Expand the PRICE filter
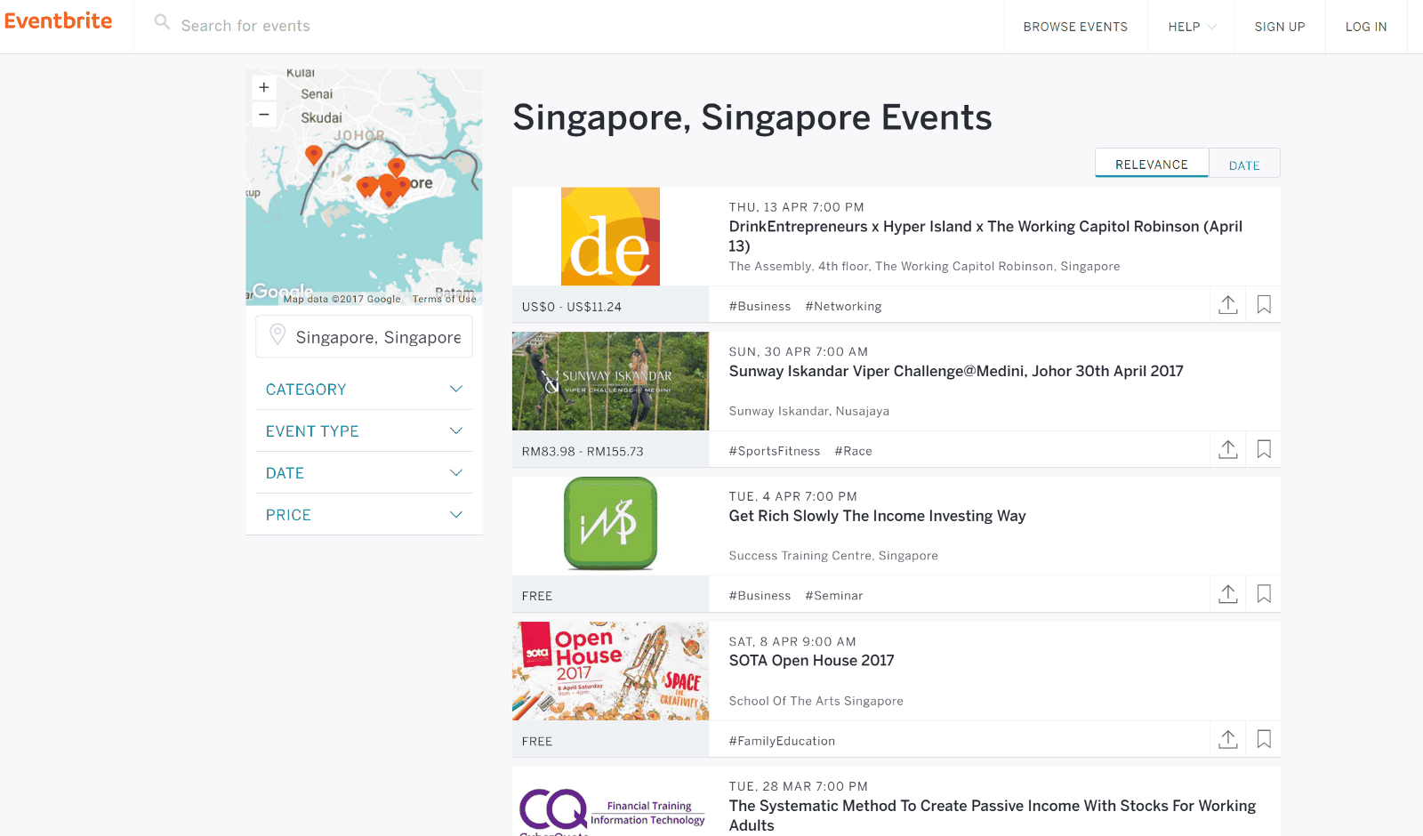The height and width of the screenshot is (836, 1423). (364, 515)
